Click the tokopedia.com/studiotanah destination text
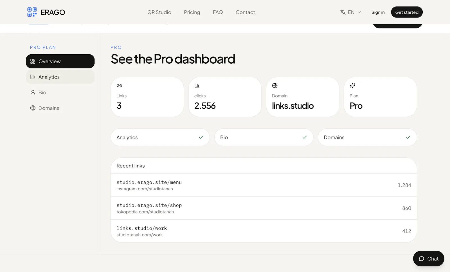 pyautogui.click(x=145, y=212)
